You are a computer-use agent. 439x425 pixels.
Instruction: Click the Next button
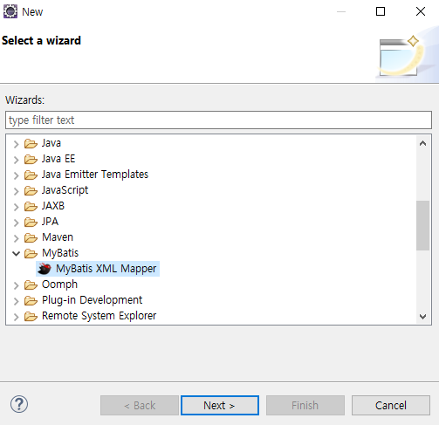tap(220, 405)
